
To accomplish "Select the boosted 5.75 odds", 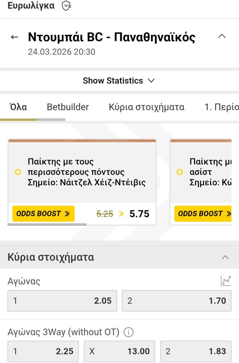I will [x=140, y=214].
